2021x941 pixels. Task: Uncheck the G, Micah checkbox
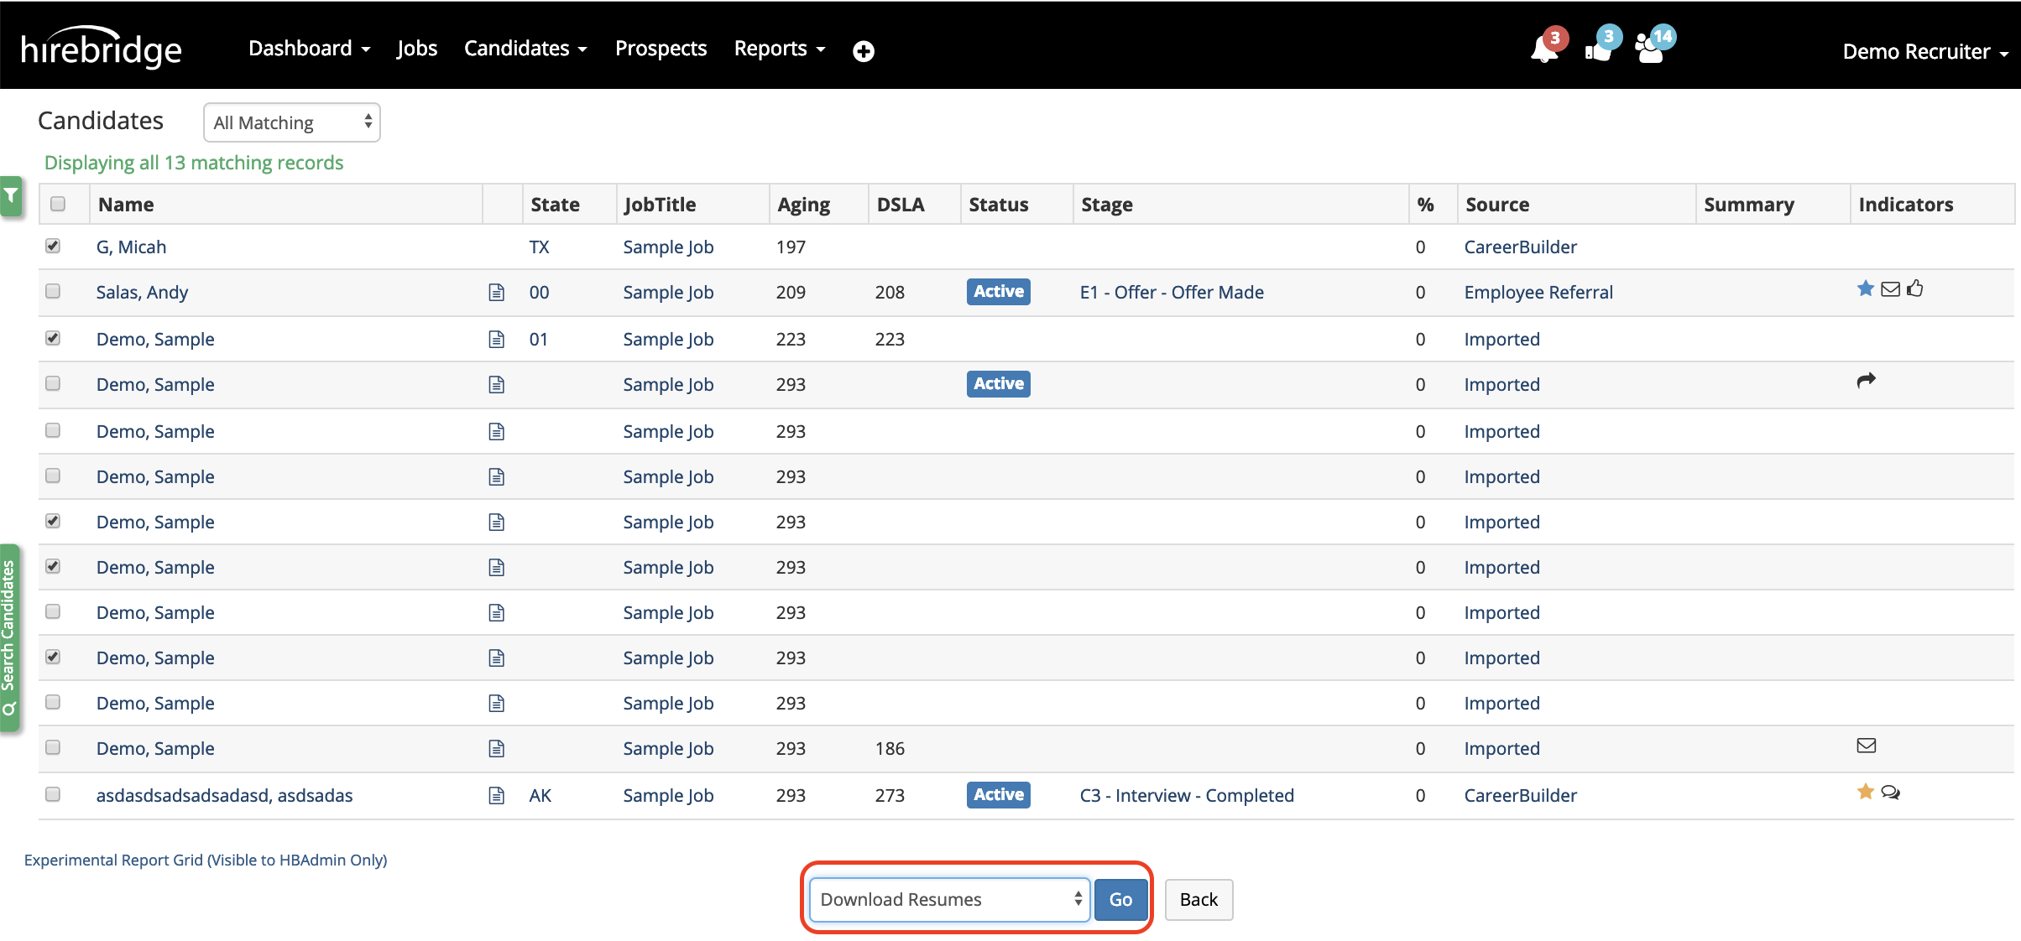[x=53, y=246]
